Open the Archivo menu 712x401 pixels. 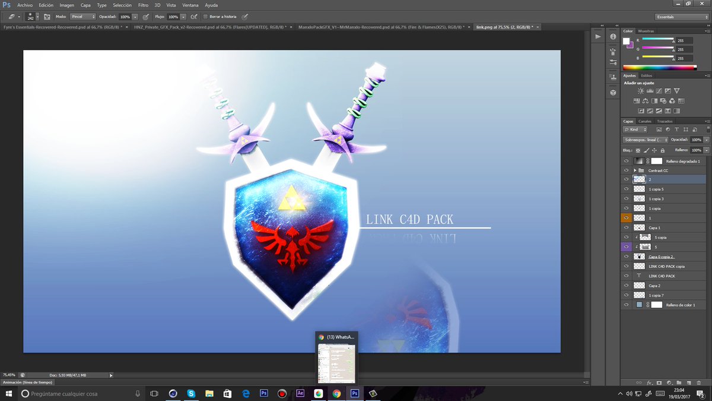point(25,5)
